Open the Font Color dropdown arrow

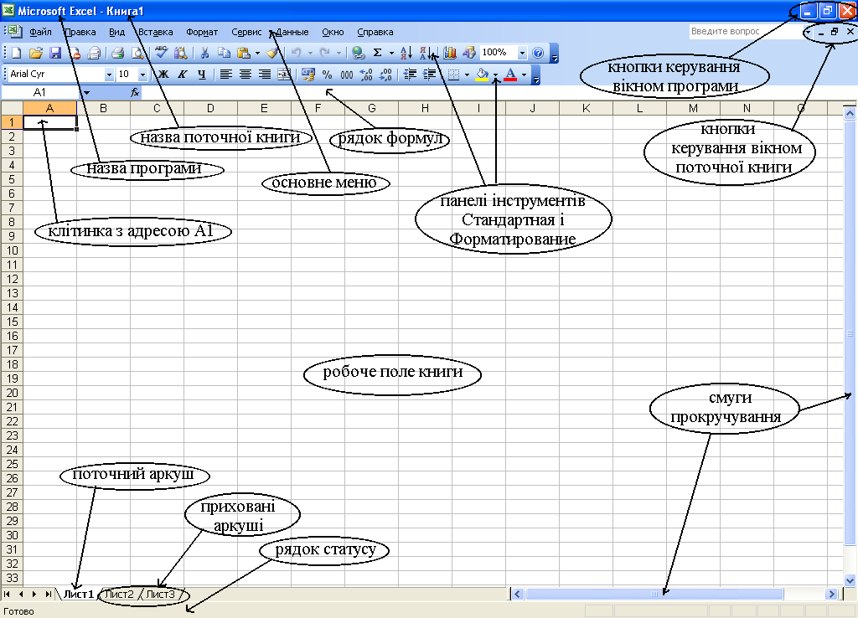[x=525, y=75]
